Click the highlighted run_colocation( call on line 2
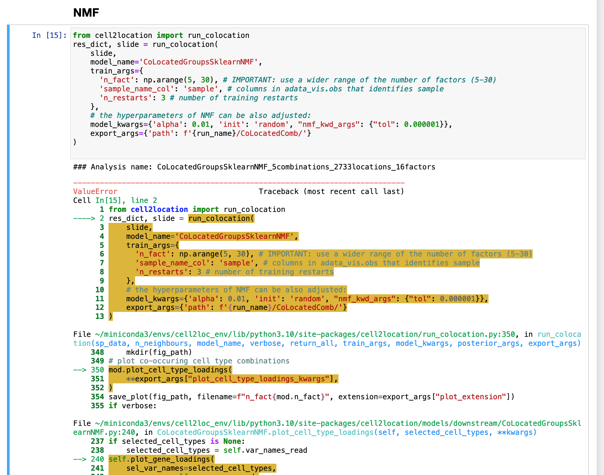This screenshot has height=475, width=604. pos(221,218)
